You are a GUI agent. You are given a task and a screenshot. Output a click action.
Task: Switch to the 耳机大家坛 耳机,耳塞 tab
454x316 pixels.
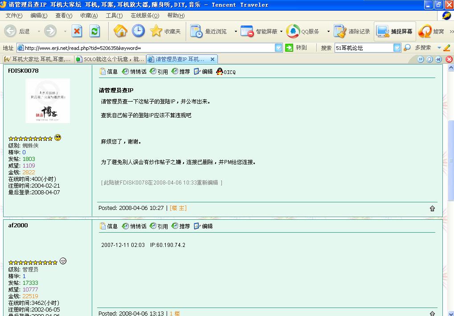pyautogui.click(x=38, y=59)
